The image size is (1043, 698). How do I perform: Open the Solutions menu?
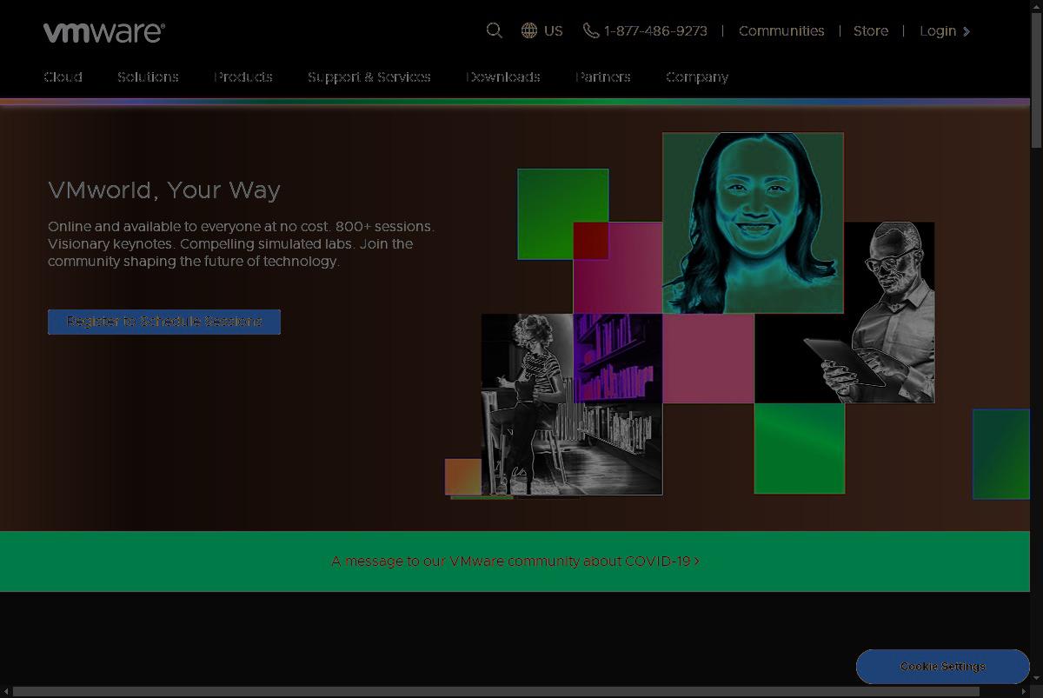click(x=149, y=76)
